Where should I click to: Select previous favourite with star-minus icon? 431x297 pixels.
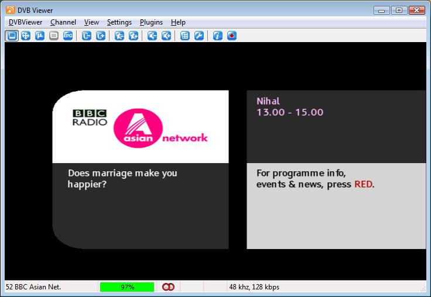click(119, 36)
